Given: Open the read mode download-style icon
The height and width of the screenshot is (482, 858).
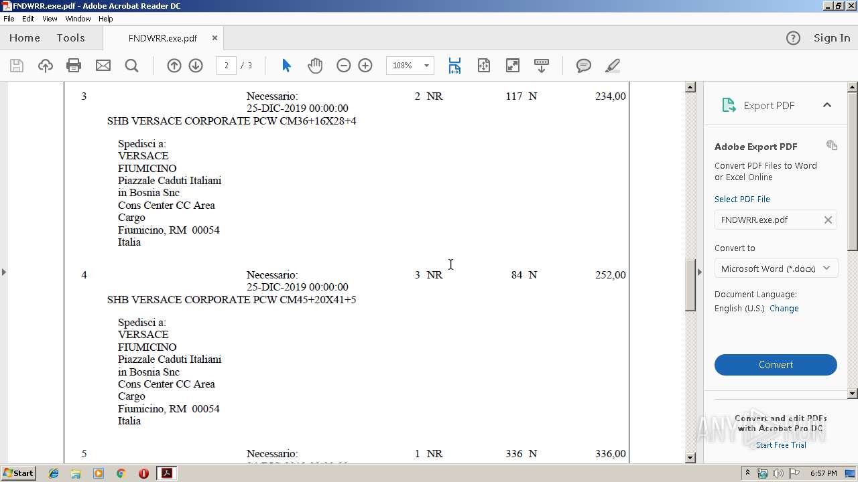Looking at the screenshot, I should (x=542, y=66).
